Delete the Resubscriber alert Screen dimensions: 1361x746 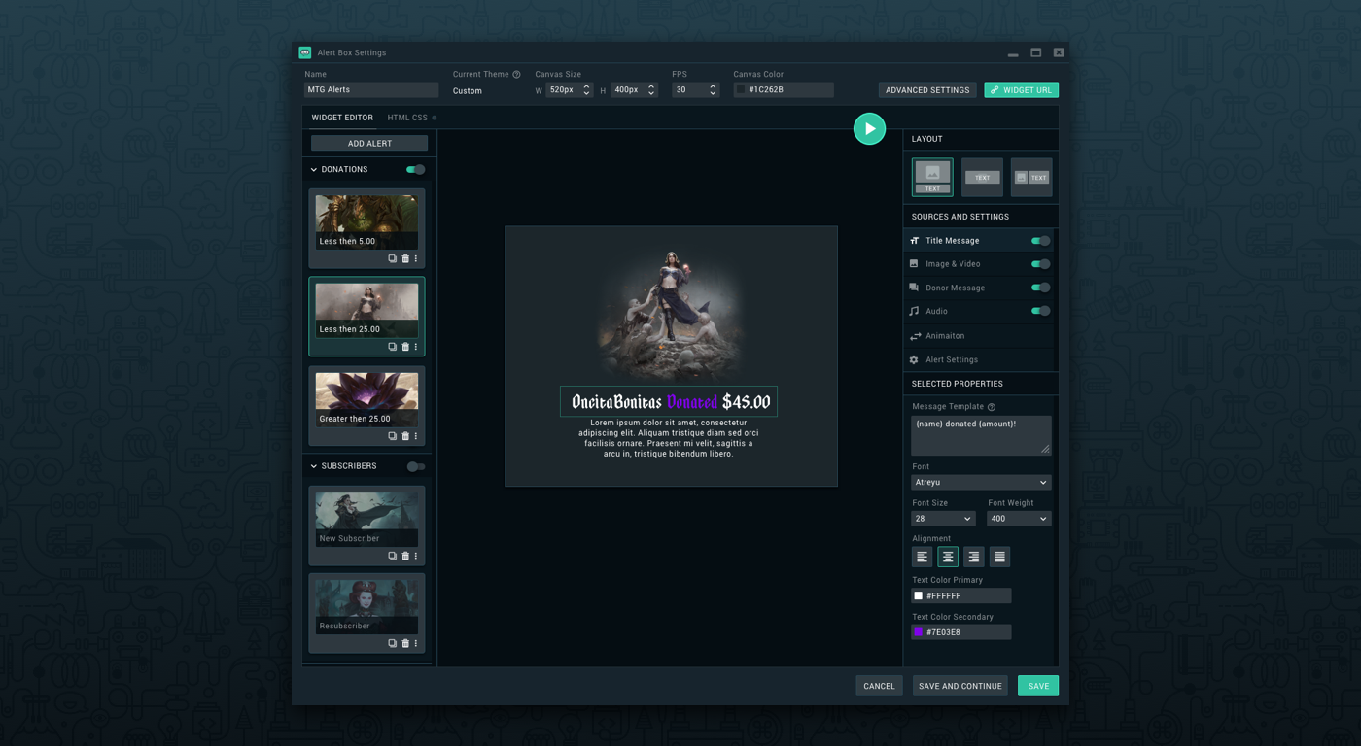coord(405,643)
